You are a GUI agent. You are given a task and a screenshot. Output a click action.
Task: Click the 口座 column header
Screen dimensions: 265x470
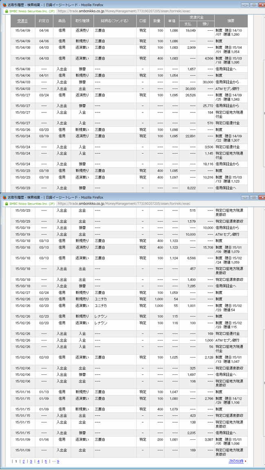(143, 21)
